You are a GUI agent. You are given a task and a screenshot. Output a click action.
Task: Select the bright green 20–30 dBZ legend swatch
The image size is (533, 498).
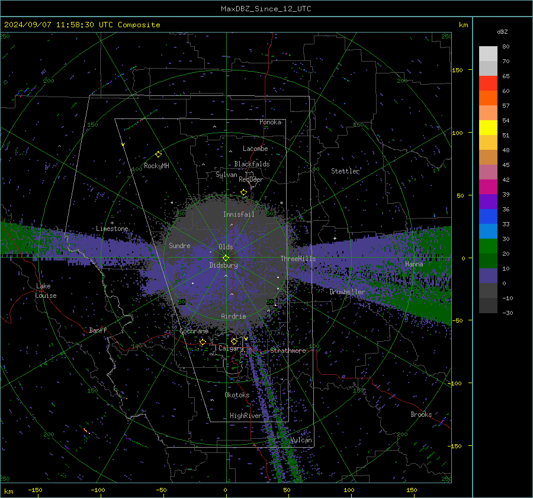(488, 246)
